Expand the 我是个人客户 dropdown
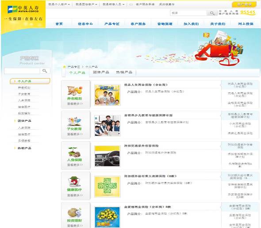Screen dimensions: 261x228 click(59, 4)
